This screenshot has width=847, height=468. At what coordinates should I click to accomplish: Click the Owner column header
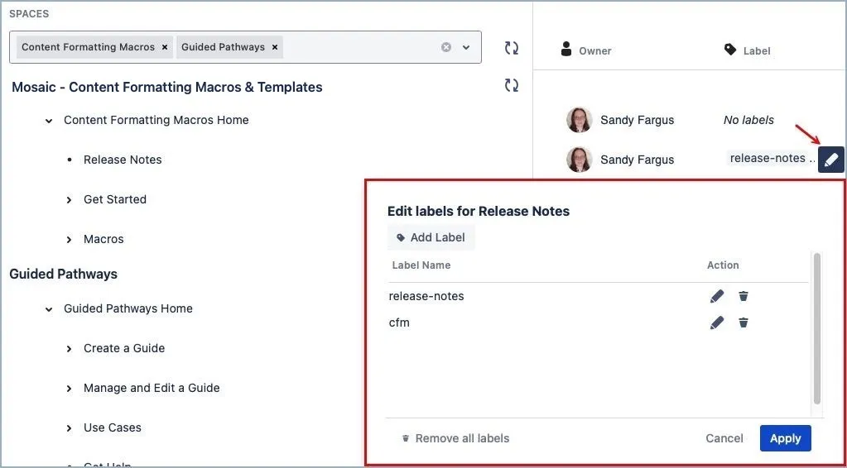[595, 50]
